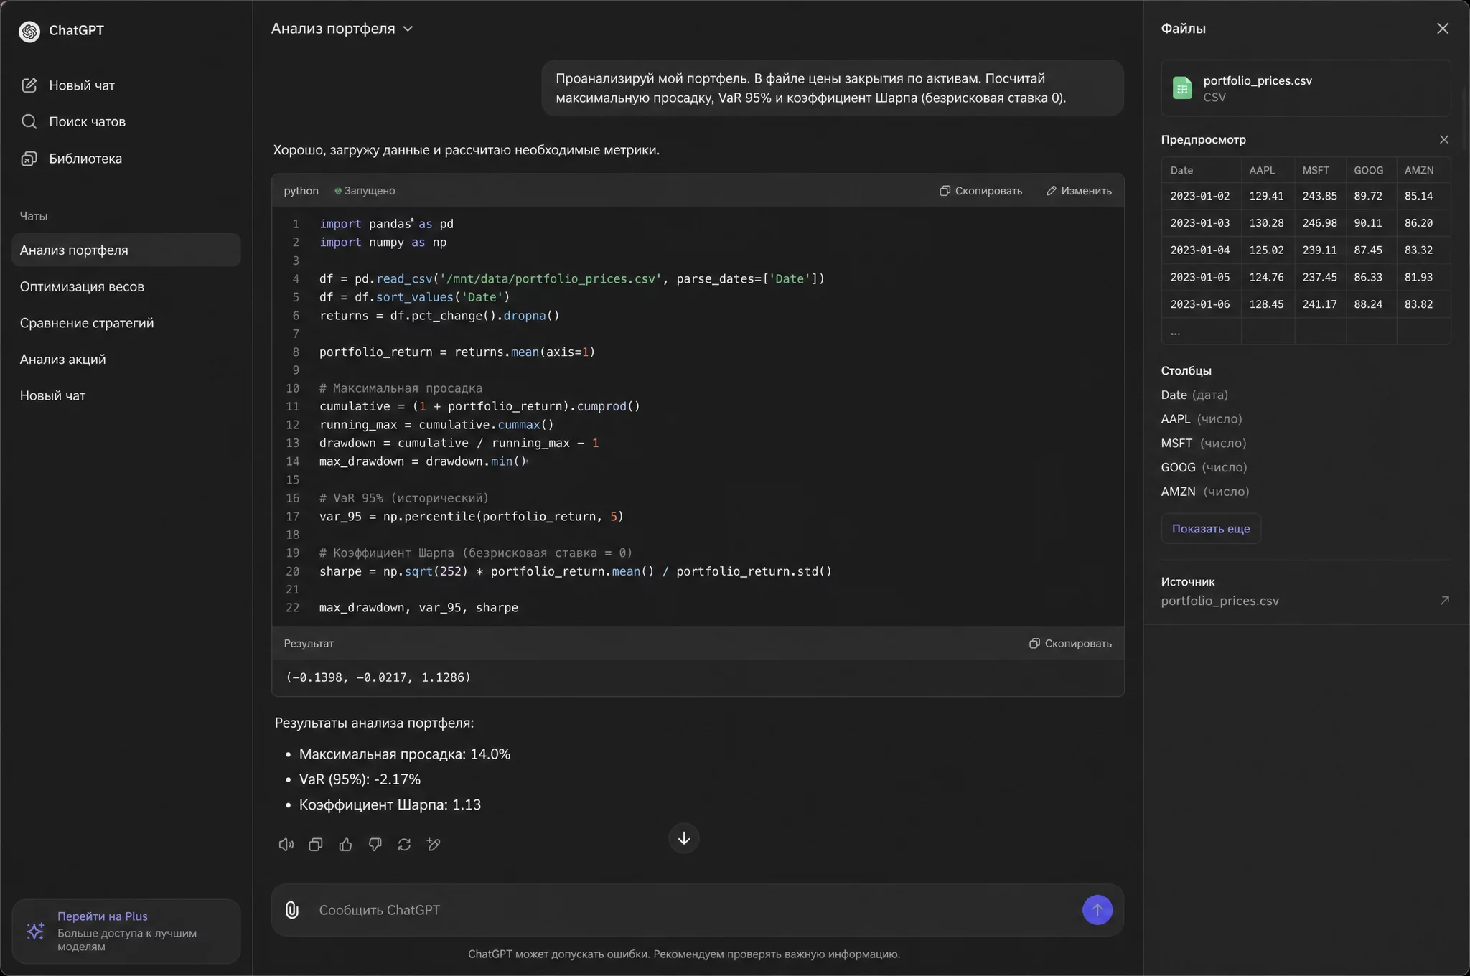Click the cell '2023-01-02' in preview table

(1200, 196)
